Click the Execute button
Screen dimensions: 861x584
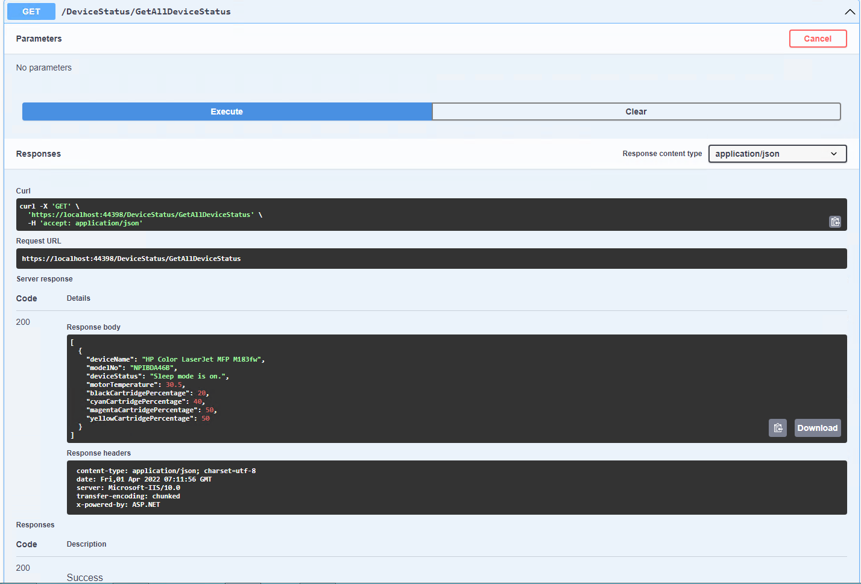click(x=227, y=111)
